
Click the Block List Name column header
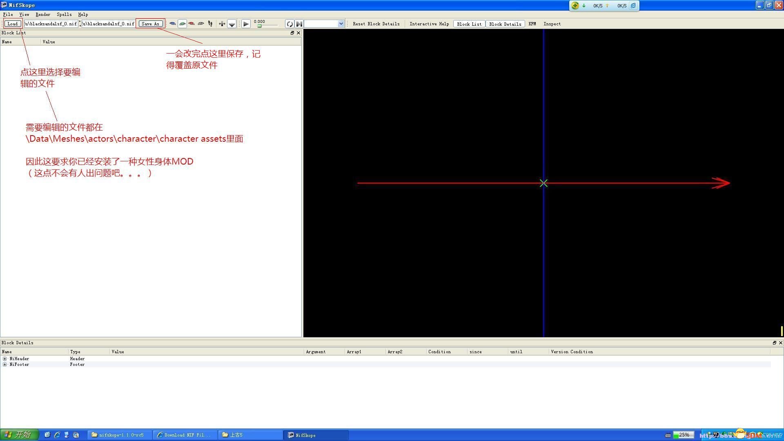click(x=20, y=42)
